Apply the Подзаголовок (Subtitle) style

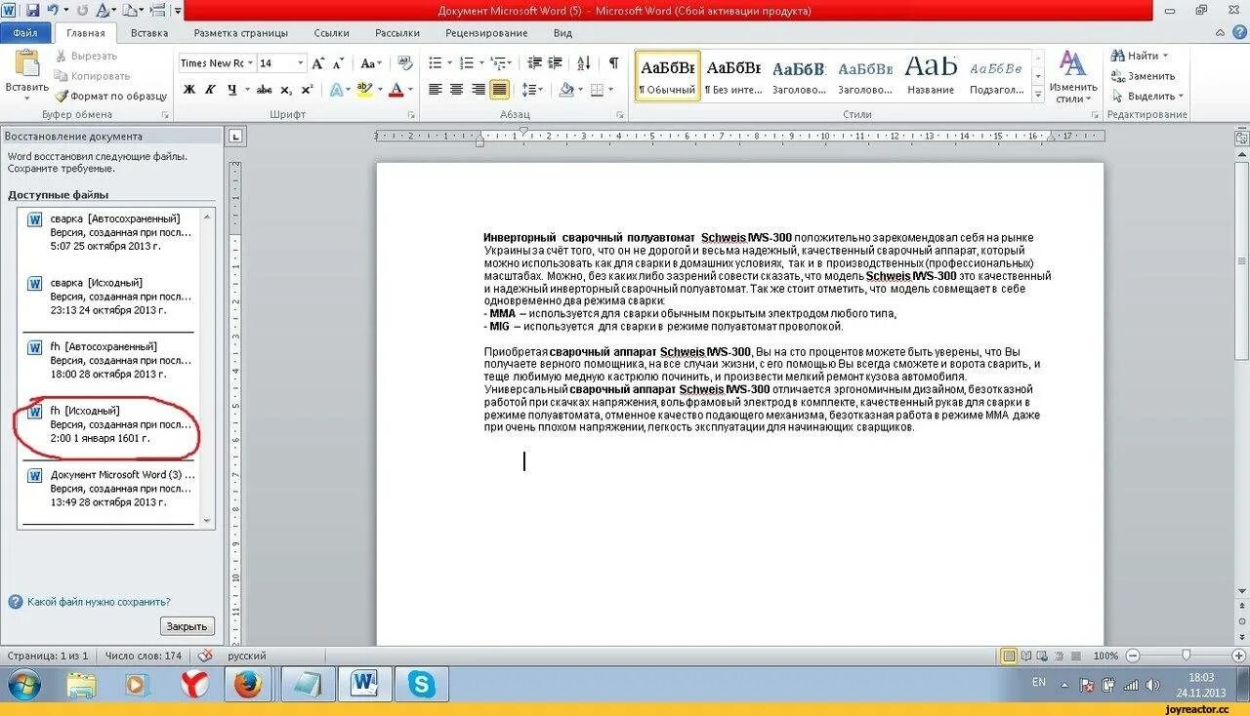click(x=996, y=76)
